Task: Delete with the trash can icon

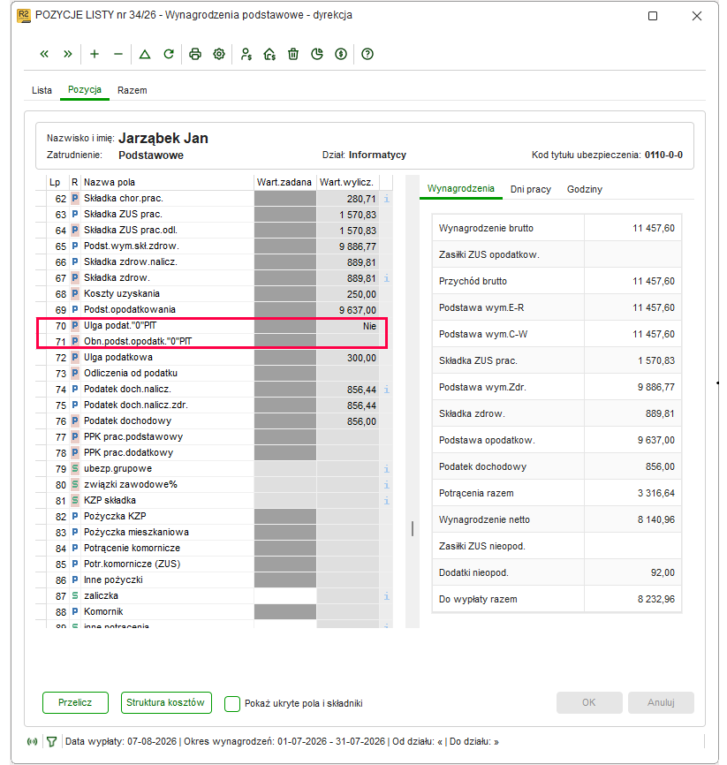Action: [x=293, y=54]
